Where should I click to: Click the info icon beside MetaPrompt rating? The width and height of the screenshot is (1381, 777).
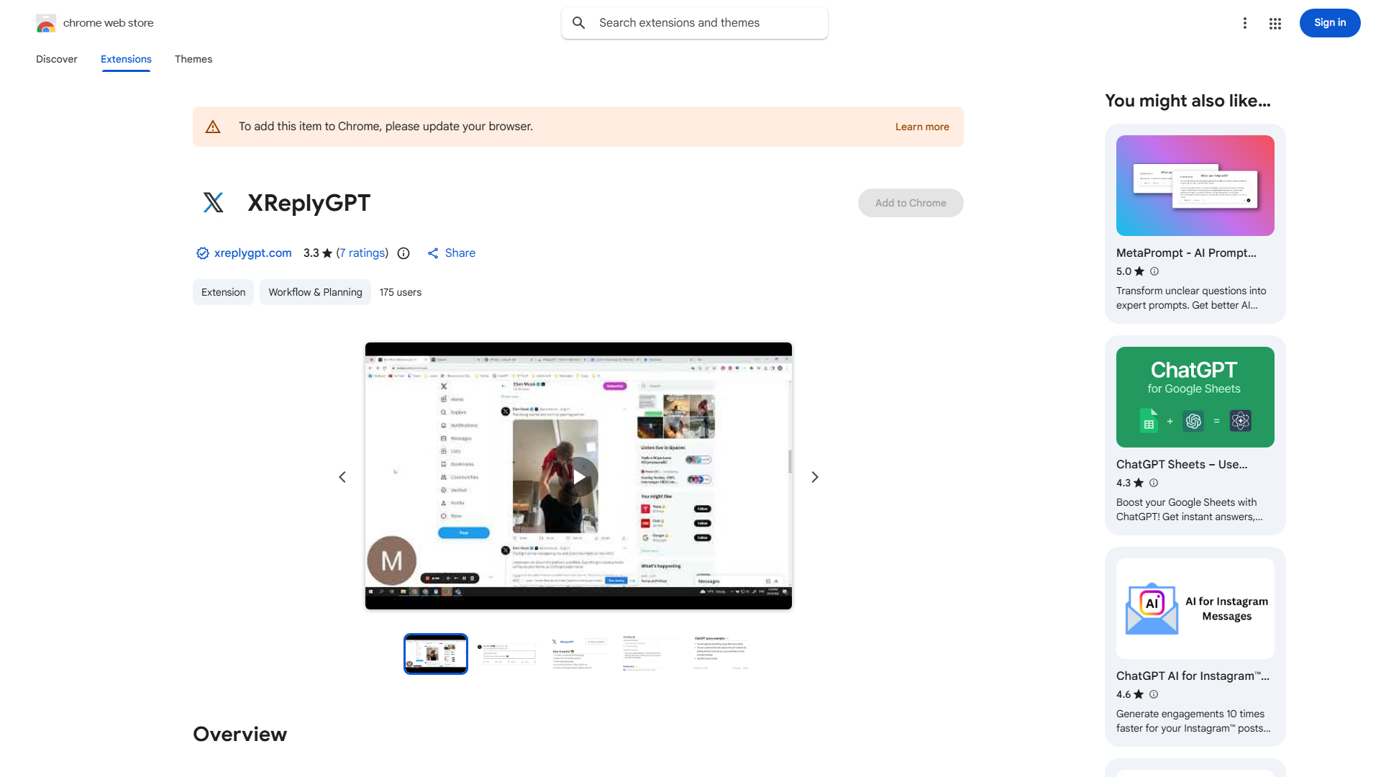click(x=1154, y=271)
